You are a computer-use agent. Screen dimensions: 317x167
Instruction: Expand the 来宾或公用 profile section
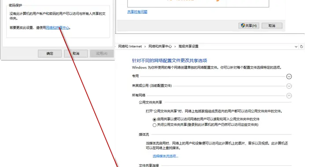coord(289,86)
